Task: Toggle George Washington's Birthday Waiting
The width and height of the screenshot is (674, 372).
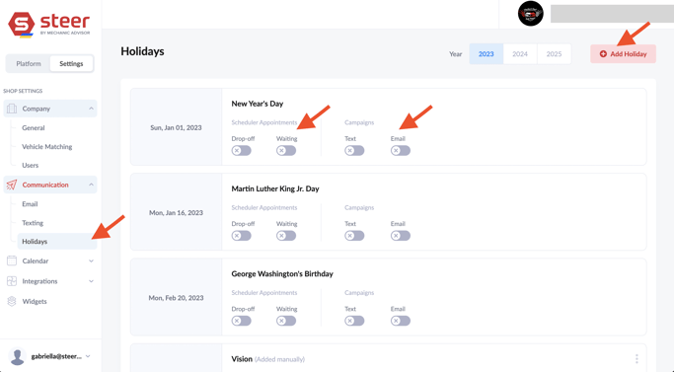Action: point(286,321)
